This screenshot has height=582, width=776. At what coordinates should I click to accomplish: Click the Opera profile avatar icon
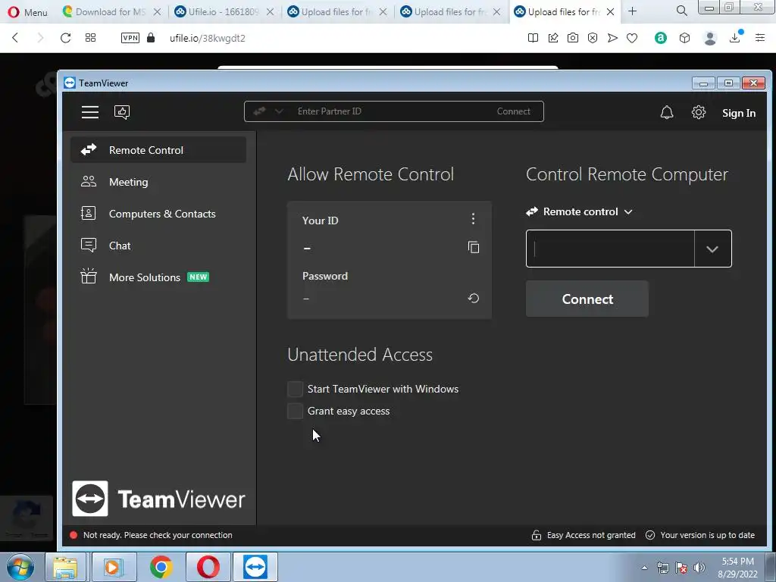coord(710,38)
